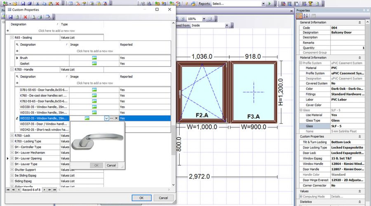Select the categorized view icon in Properties panel
The width and height of the screenshot is (371, 206).
299,16
